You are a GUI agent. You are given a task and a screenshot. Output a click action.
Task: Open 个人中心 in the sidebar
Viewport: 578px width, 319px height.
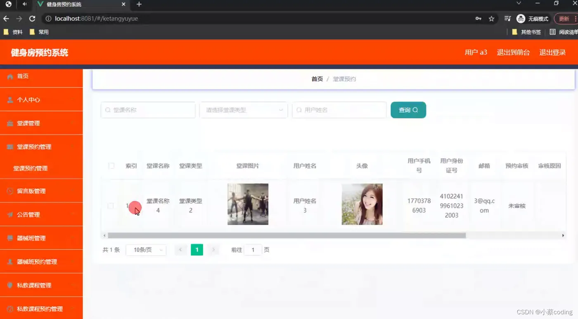click(x=41, y=100)
